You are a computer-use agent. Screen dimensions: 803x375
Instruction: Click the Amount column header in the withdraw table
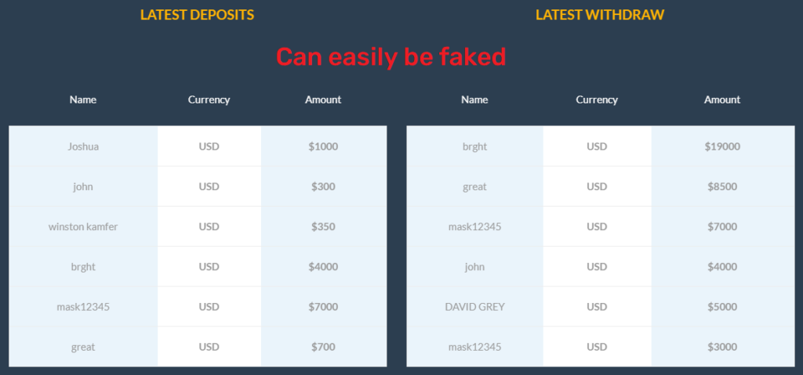[x=722, y=99]
